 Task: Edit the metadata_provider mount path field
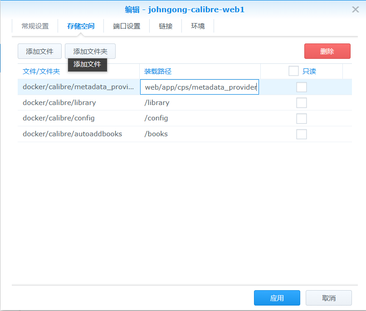click(x=200, y=87)
